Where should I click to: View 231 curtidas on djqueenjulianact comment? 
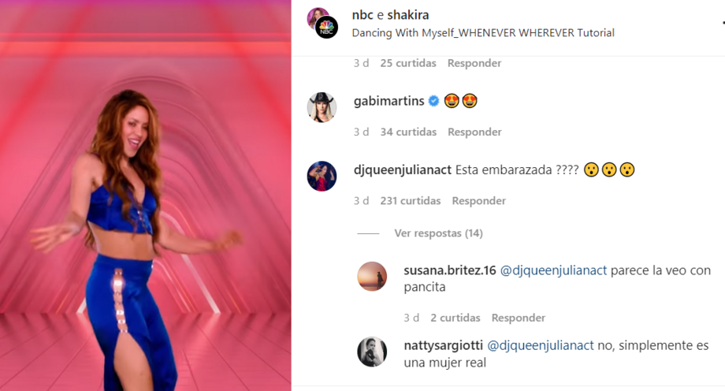coord(410,201)
